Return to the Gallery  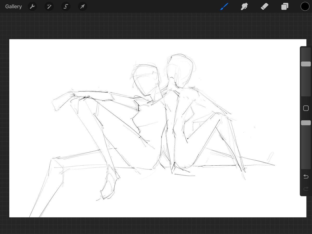pyautogui.click(x=14, y=6)
